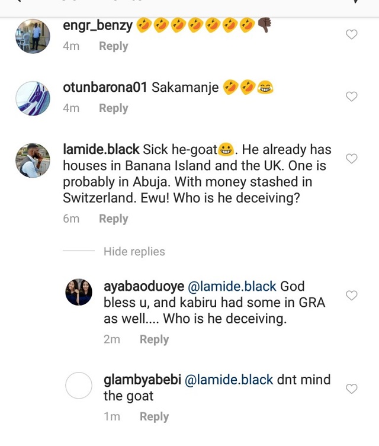Reply to otunbarona01's comment

113,108
